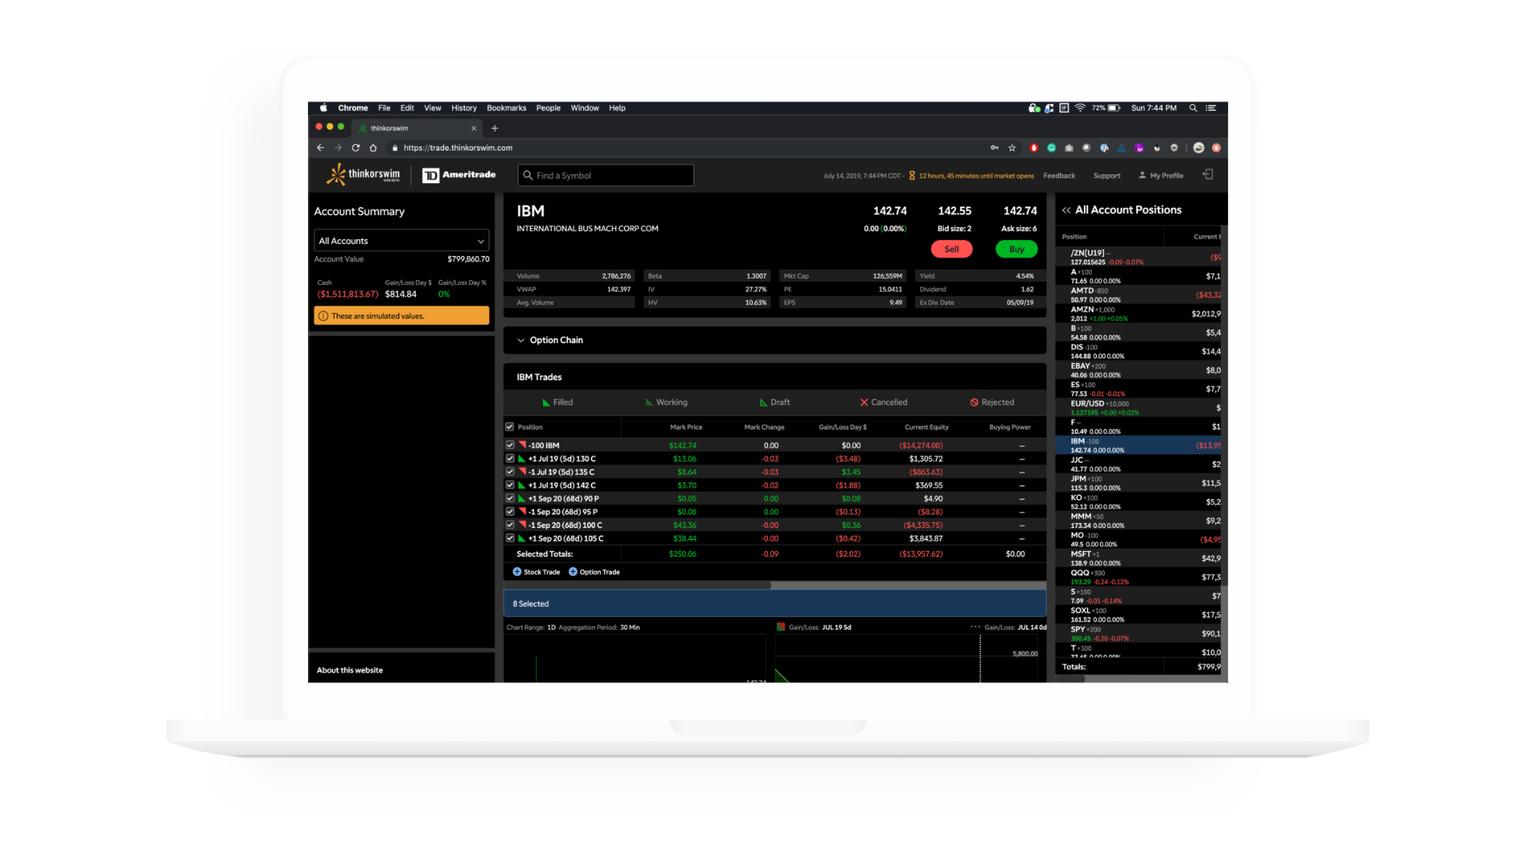Click the logout icon in the header
The image size is (1536, 864).
click(x=1208, y=174)
